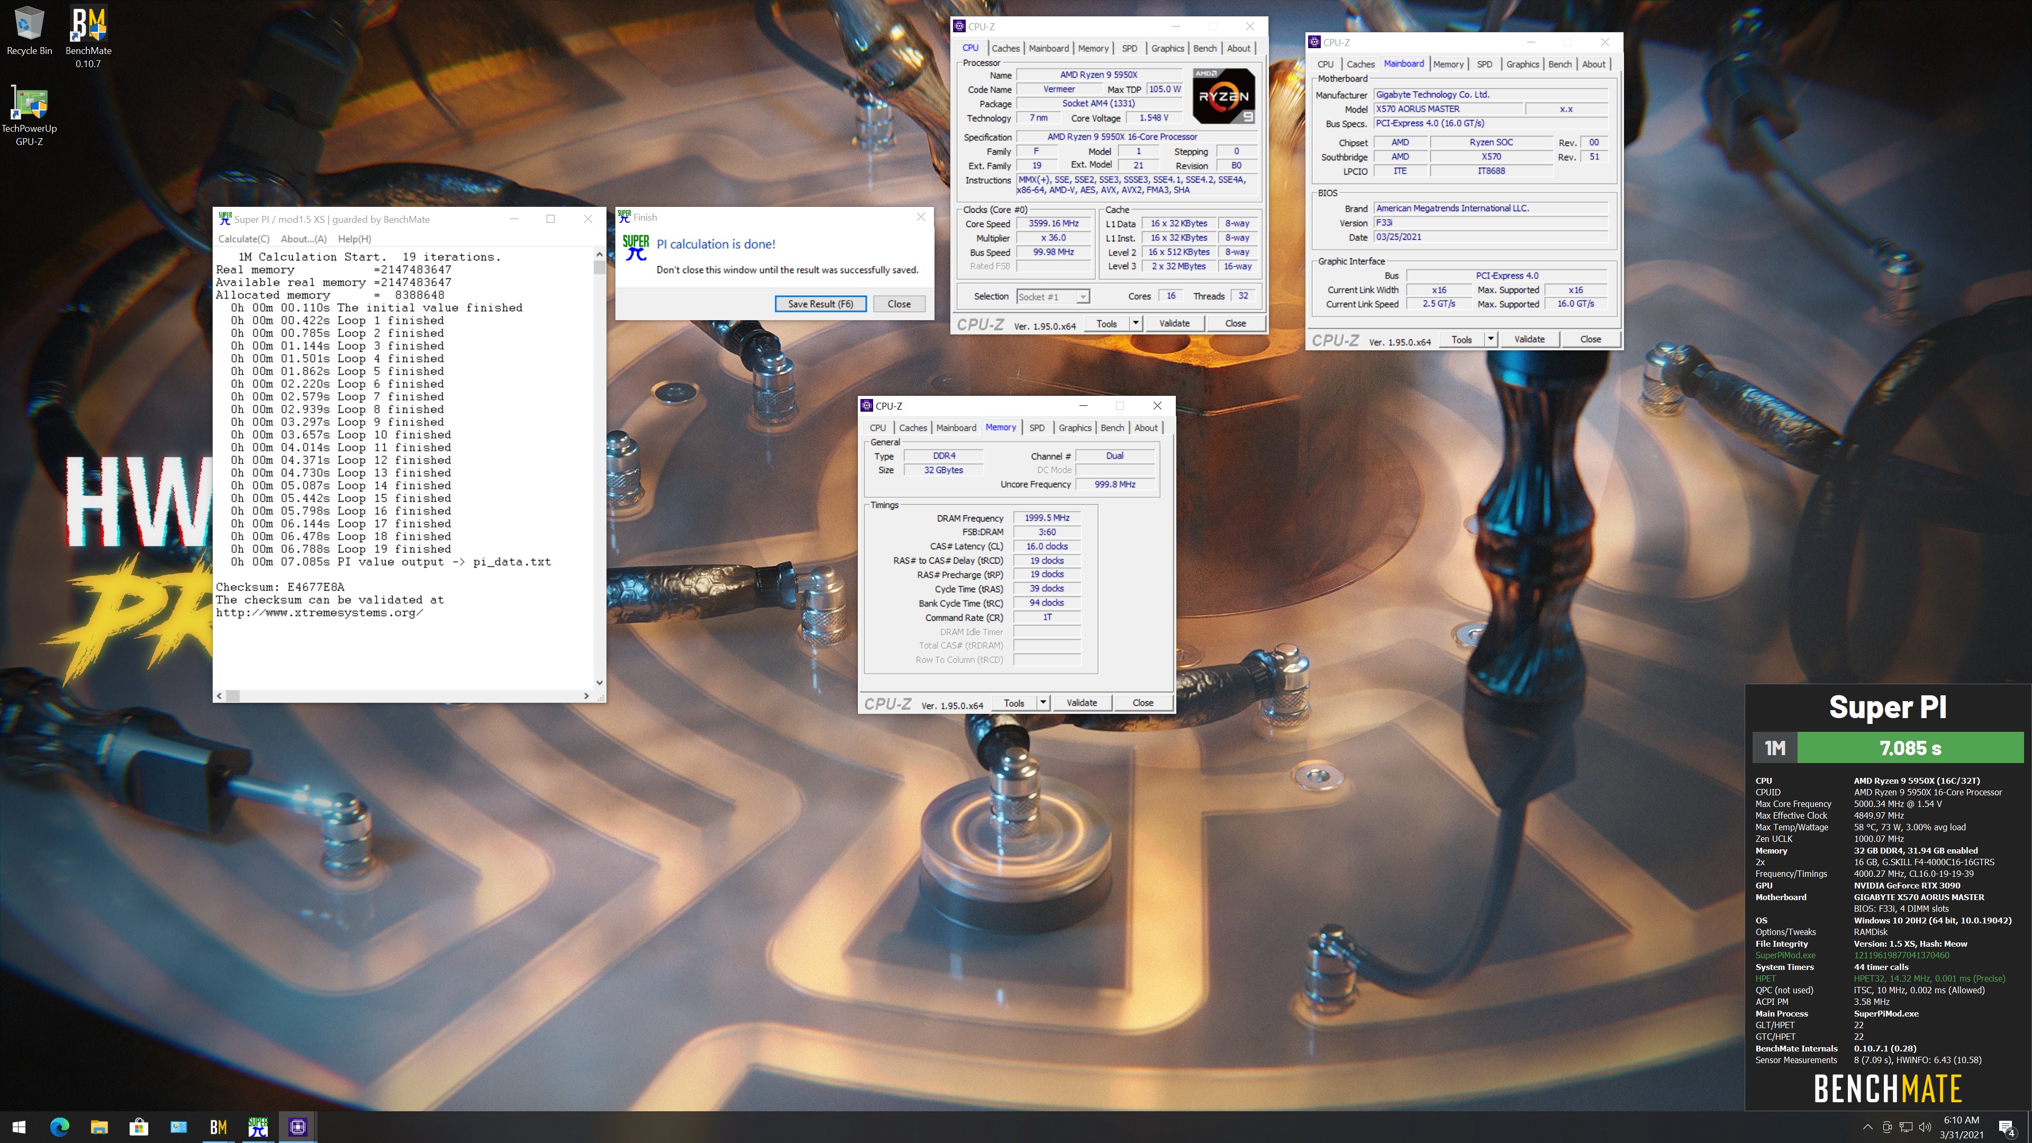The width and height of the screenshot is (2032, 1143).
Task: Show hidden system tray icons
Action: [x=1867, y=1127]
